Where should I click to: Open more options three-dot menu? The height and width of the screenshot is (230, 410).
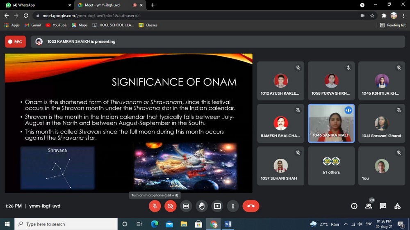(x=233, y=206)
